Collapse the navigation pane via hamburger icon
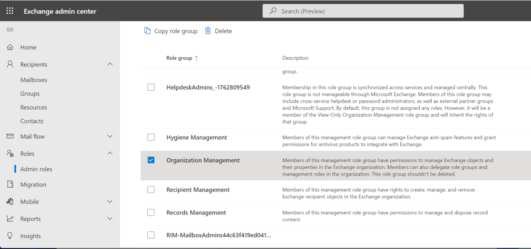Image resolution: width=531 pixels, height=249 pixels. pyautogui.click(x=10, y=30)
